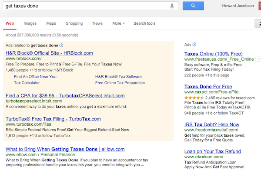261x170 pixels.
Task: Switch to the News tab
Action: [x=97, y=23]
